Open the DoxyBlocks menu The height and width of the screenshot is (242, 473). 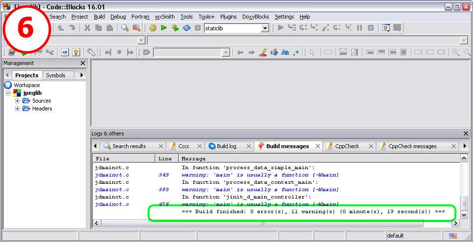(256, 17)
